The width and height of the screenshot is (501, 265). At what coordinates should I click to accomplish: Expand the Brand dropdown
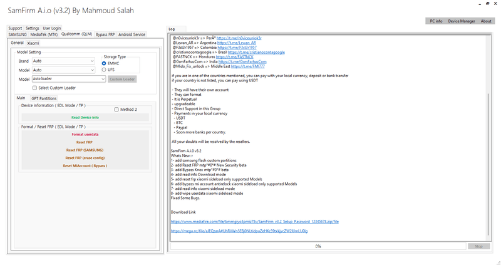tap(64, 61)
